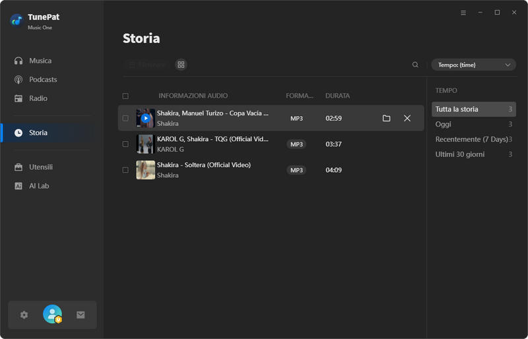Check the KAROL G TQG track checkbox
The width and height of the screenshot is (528, 339).
tap(125, 144)
